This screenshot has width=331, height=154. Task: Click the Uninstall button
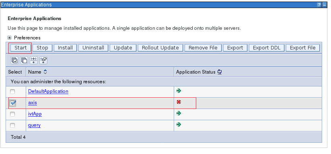[x=93, y=48]
